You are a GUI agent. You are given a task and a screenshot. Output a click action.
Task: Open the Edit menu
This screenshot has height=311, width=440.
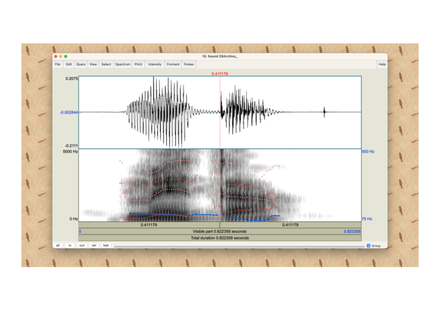click(x=68, y=64)
